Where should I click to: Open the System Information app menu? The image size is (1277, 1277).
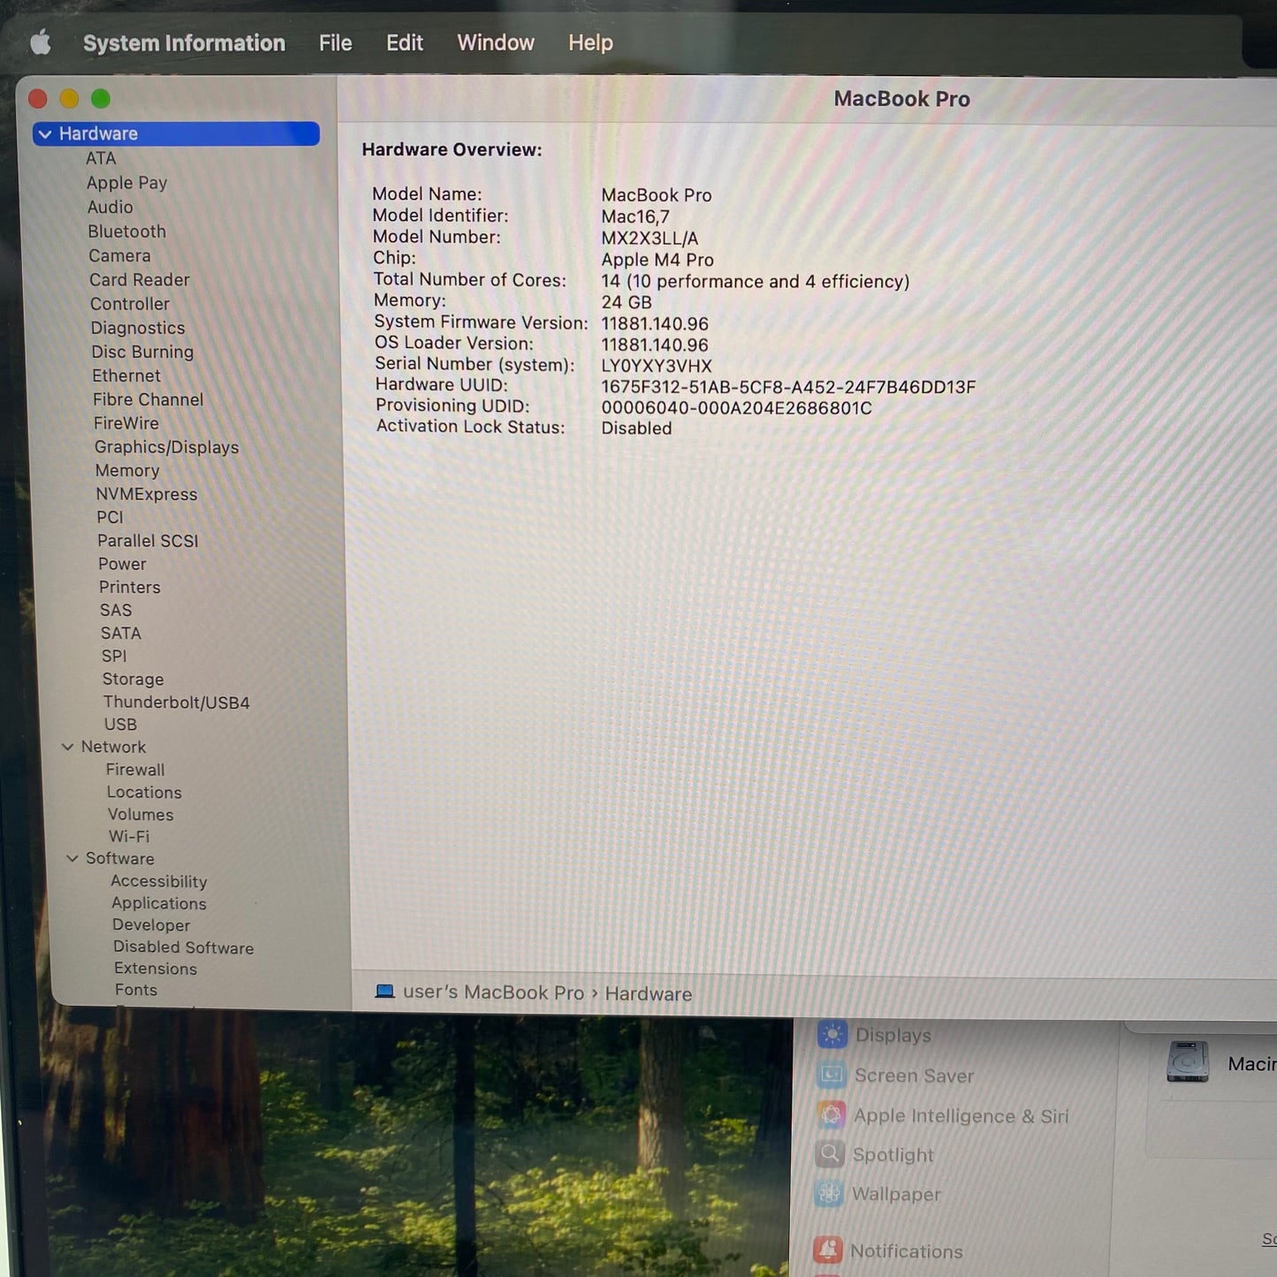point(184,42)
